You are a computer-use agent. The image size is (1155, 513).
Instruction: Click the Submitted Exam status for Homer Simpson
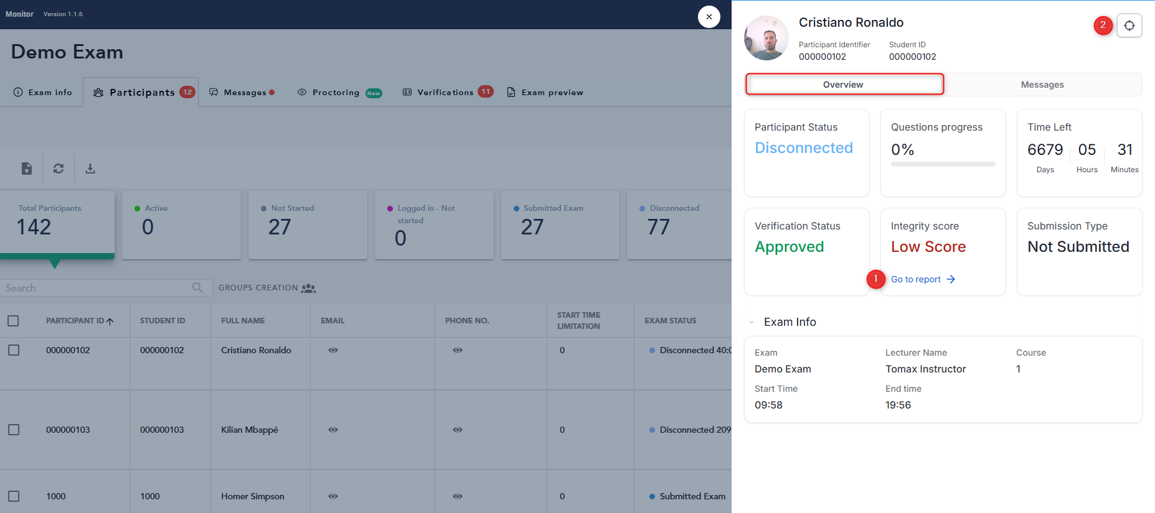pyautogui.click(x=692, y=496)
